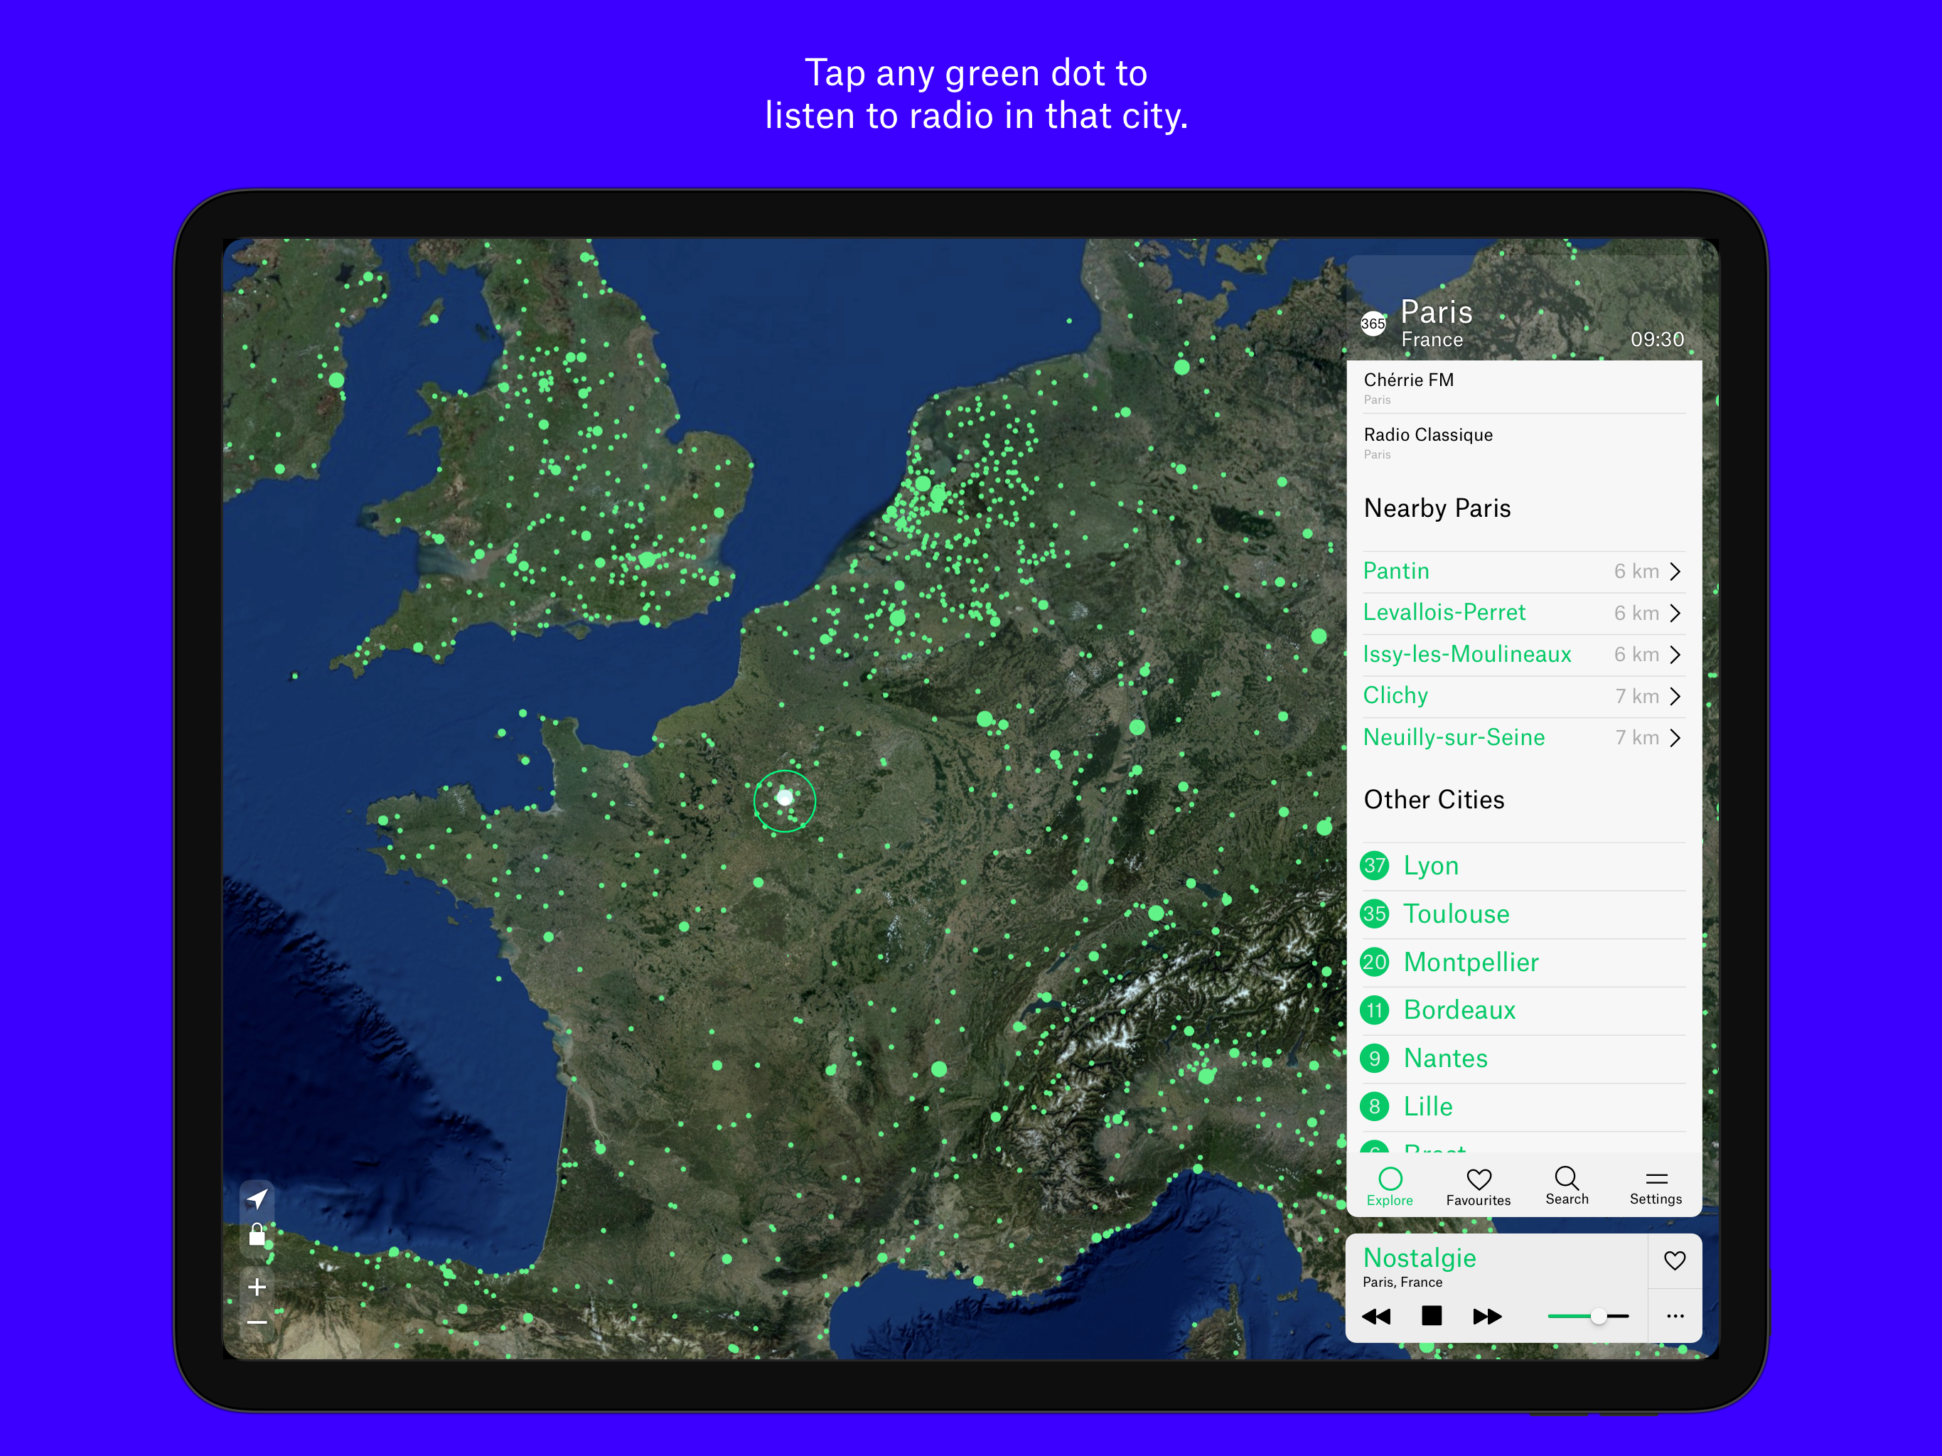
Task: Click the location arrow icon on map
Action: point(257,1199)
